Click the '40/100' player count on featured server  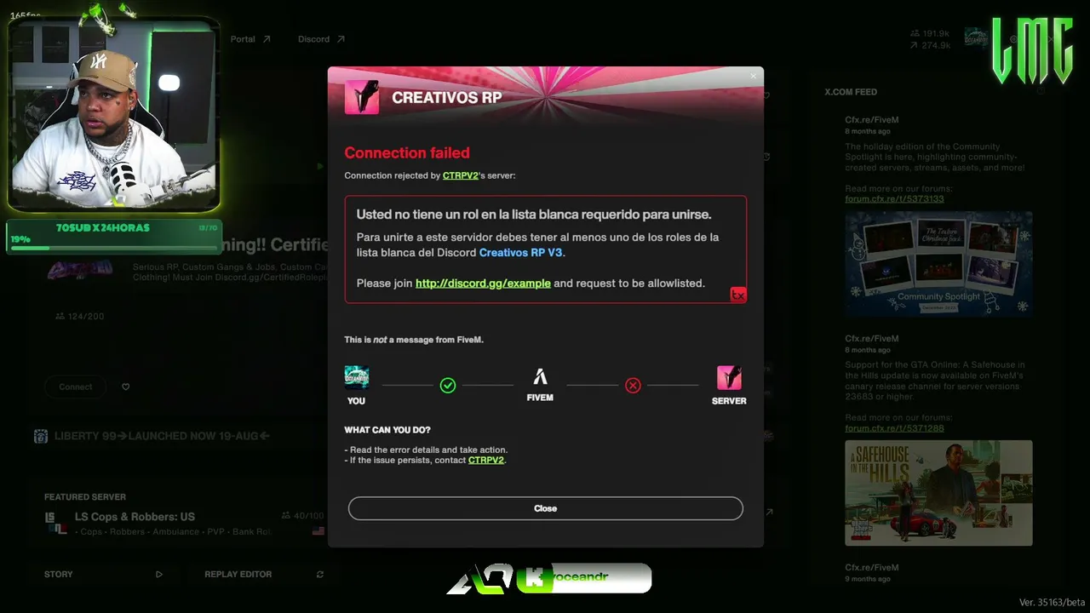[303, 516]
